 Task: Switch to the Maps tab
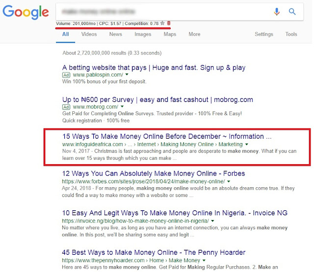click(x=170, y=34)
